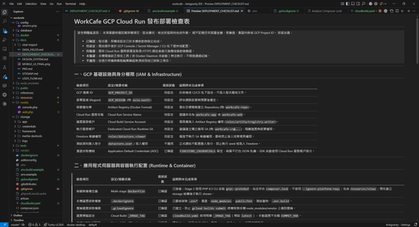Open the settings gear in title bar

pos(376,4)
